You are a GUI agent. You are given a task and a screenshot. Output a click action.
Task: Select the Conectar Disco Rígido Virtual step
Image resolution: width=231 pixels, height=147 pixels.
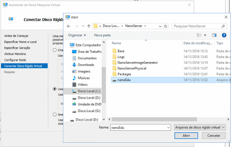click(24, 66)
